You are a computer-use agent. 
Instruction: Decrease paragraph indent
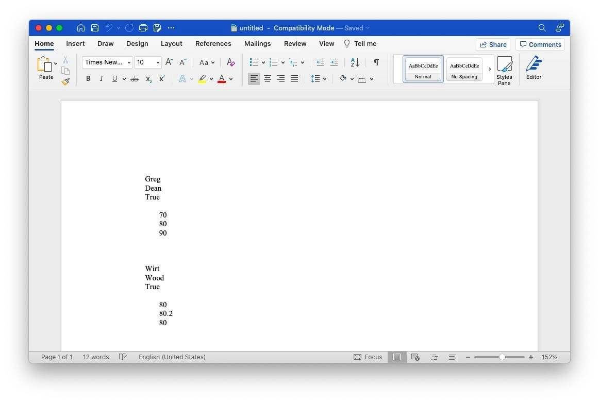pos(321,62)
